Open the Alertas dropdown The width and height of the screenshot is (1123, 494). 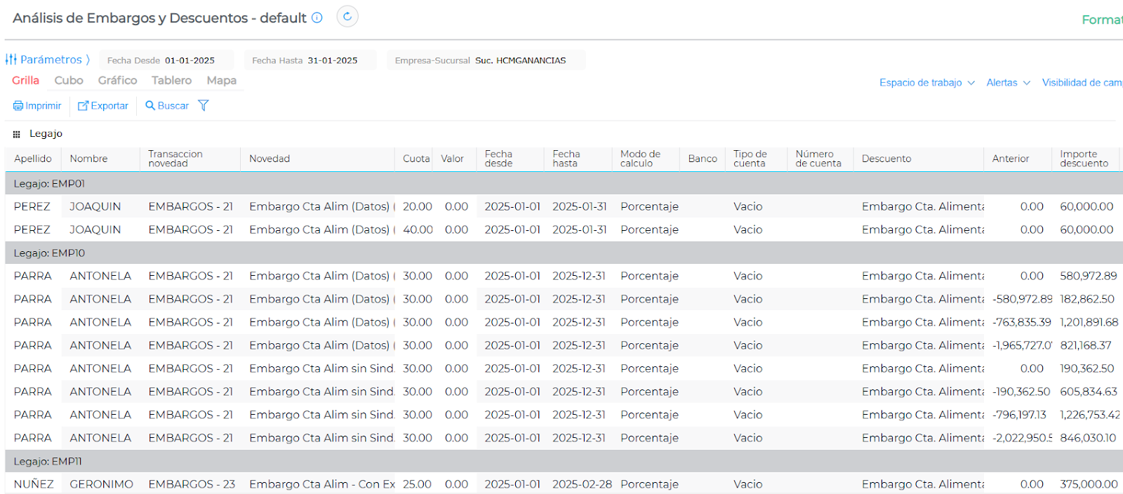coord(1008,83)
